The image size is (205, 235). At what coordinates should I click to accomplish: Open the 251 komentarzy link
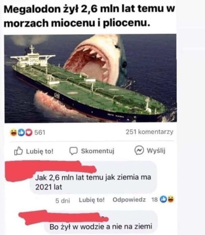149,132
